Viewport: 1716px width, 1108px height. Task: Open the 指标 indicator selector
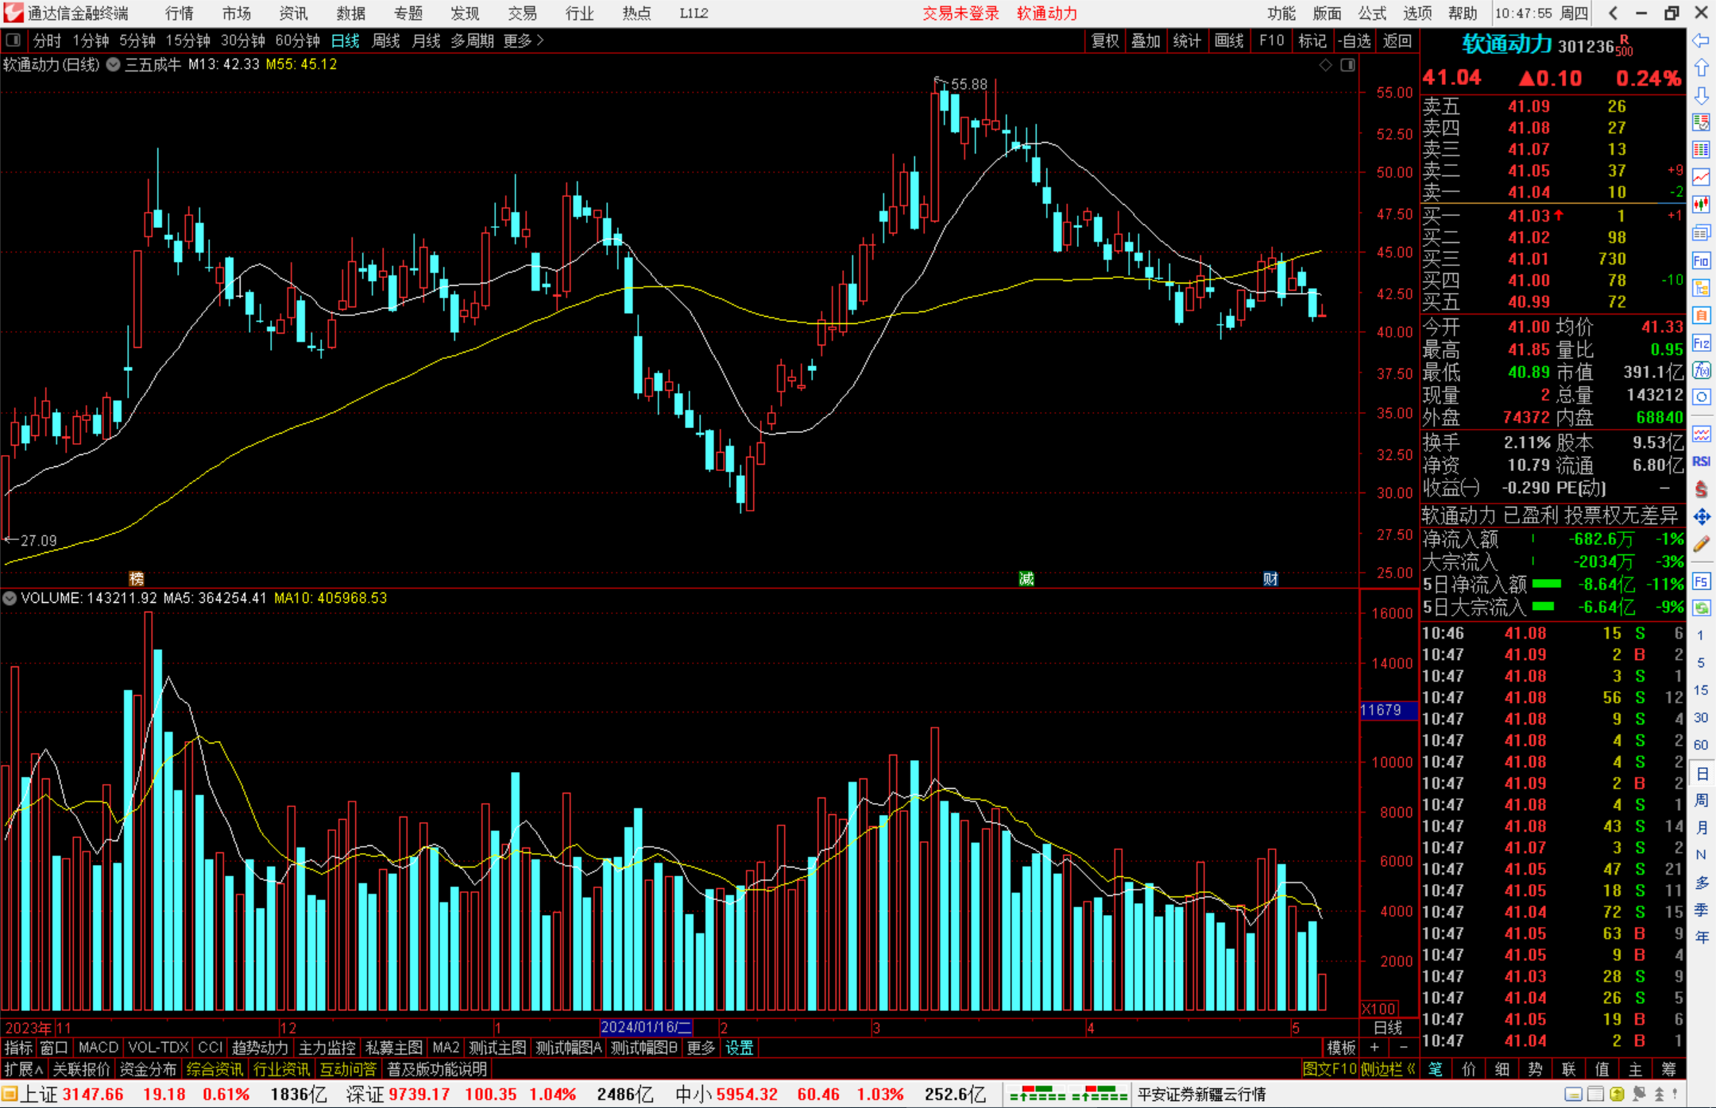[19, 1048]
